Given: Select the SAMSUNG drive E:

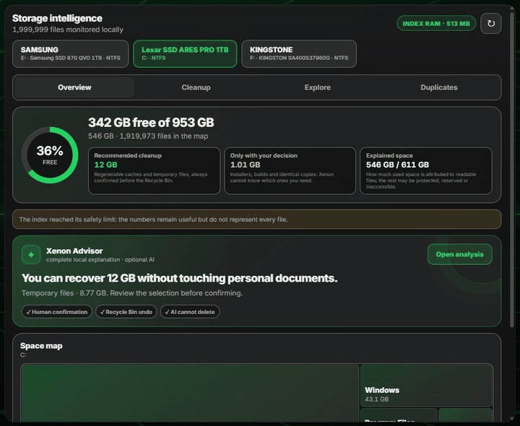Looking at the screenshot, I should click(x=70, y=53).
